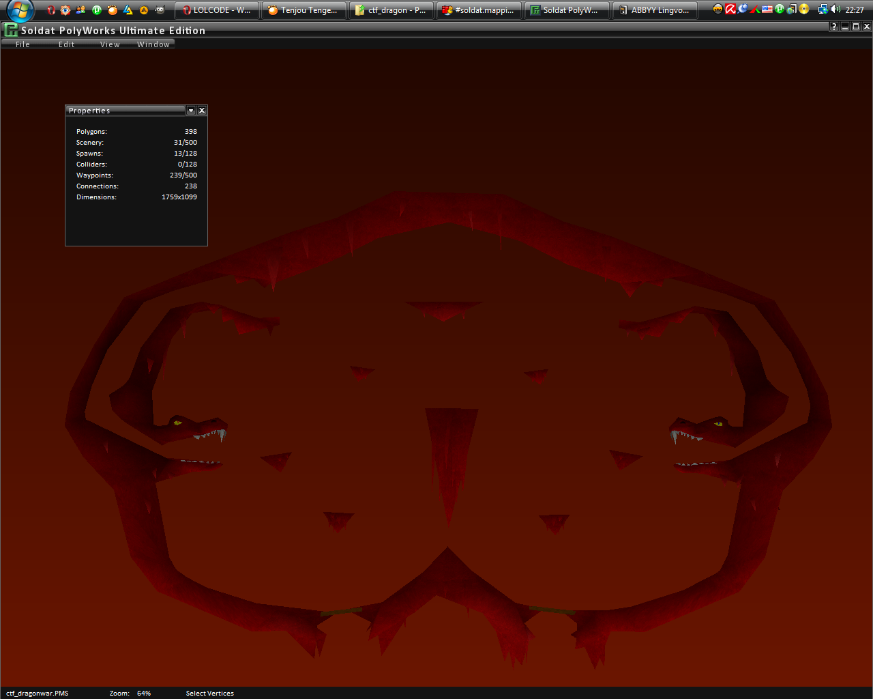Open the Windows Start orb
The height and width of the screenshot is (699, 873).
(x=20, y=10)
